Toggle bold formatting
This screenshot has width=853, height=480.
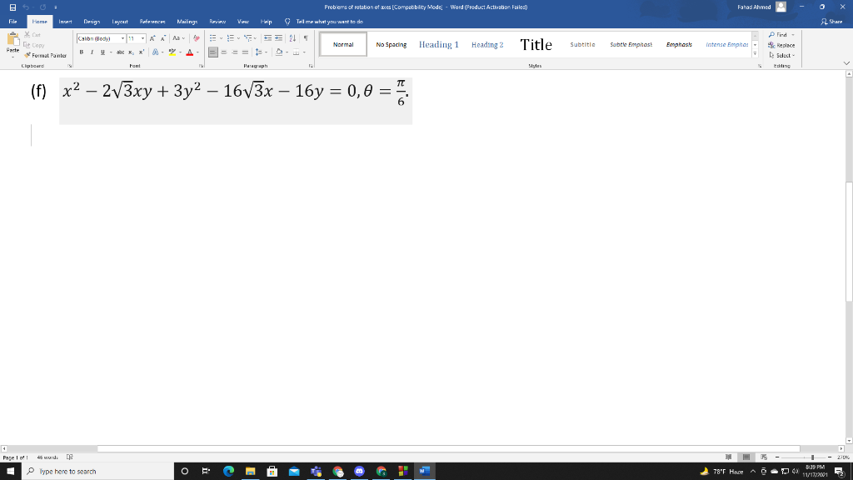click(81, 52)
